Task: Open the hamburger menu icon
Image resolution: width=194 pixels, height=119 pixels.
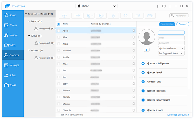Action: 170,6
